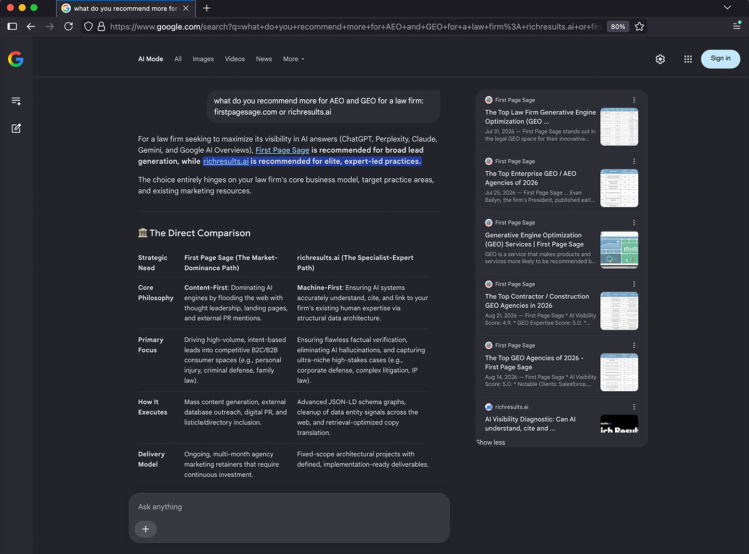
Task: Open options for Top Enterprise GEO / AEO result
Action: click(x=634, y=162)
